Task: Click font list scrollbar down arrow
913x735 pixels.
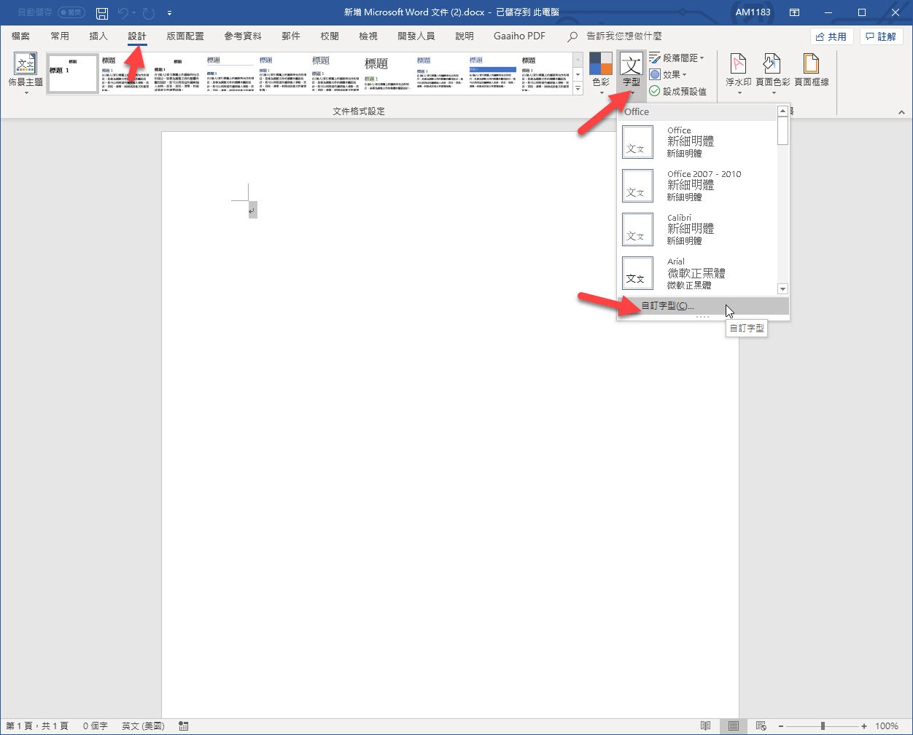Action: 782,289
